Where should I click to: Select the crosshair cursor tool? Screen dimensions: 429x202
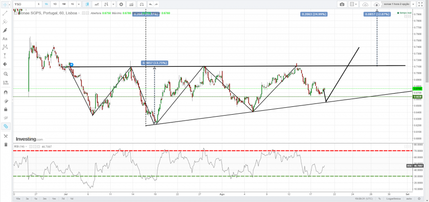click(x=5, y=4)
